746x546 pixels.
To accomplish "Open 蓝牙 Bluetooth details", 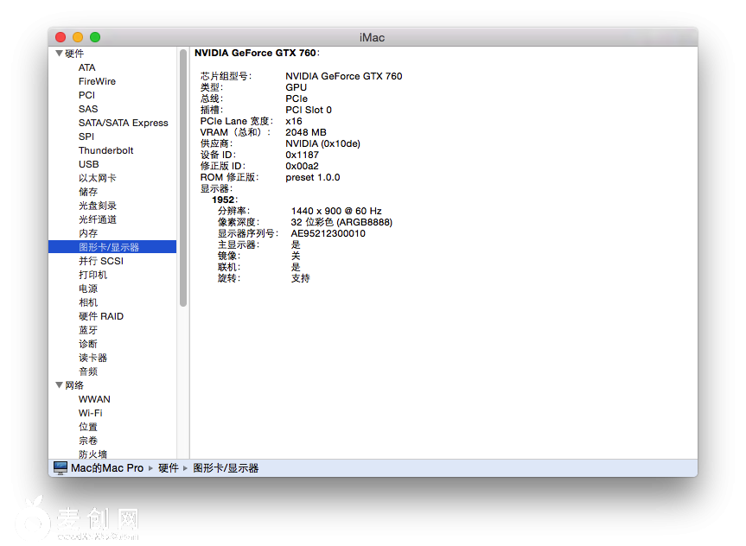I will [x=88, y=330].
